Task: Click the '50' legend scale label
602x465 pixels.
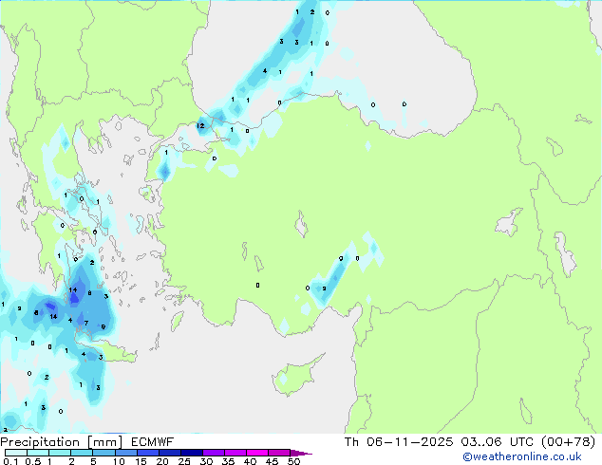Action: [x=293, y=461]
